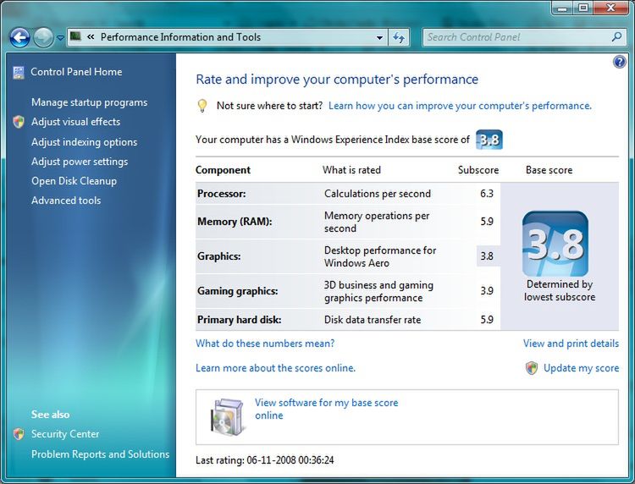Click 'Address bar breadcrumb Performance Information and Tools'
The image size is (635, 484).
click(180, 37)
